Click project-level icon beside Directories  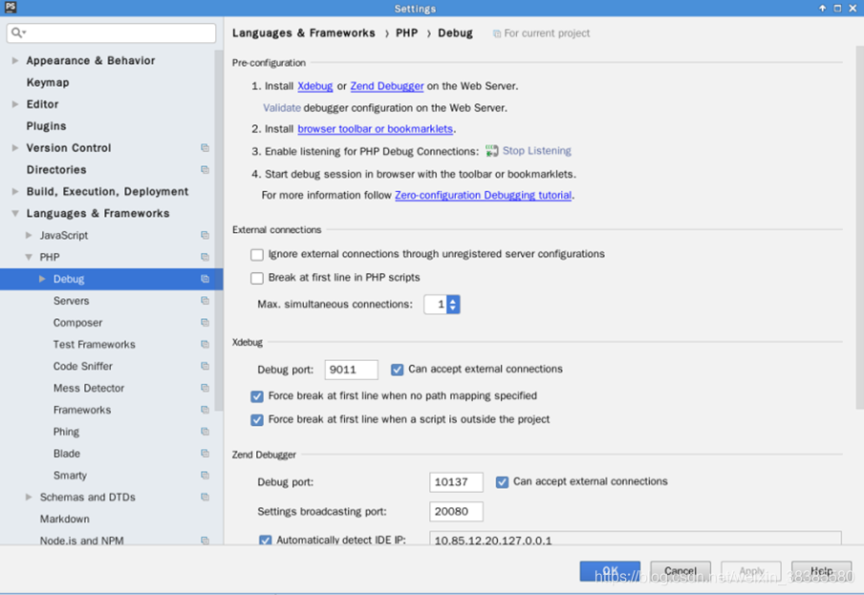pos(205,170)
